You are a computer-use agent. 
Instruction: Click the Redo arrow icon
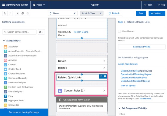10,13
